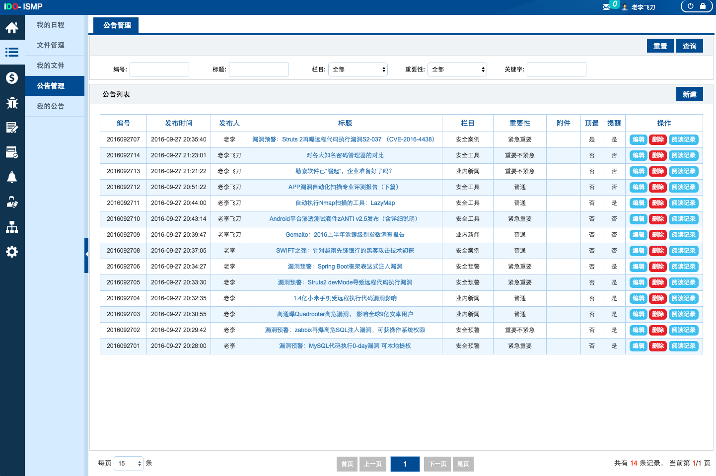Click the power icon in top bar
The height and width of the screenshot is (476, 716).
click(x=690, y=6)
